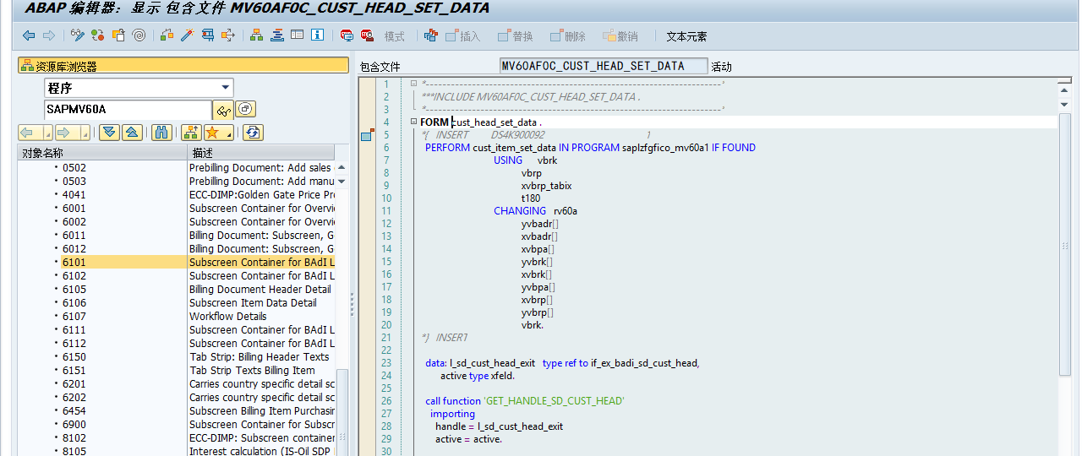1082x456 pixels.
Task: Run the syntax Check icon
Action: (167, 35)
